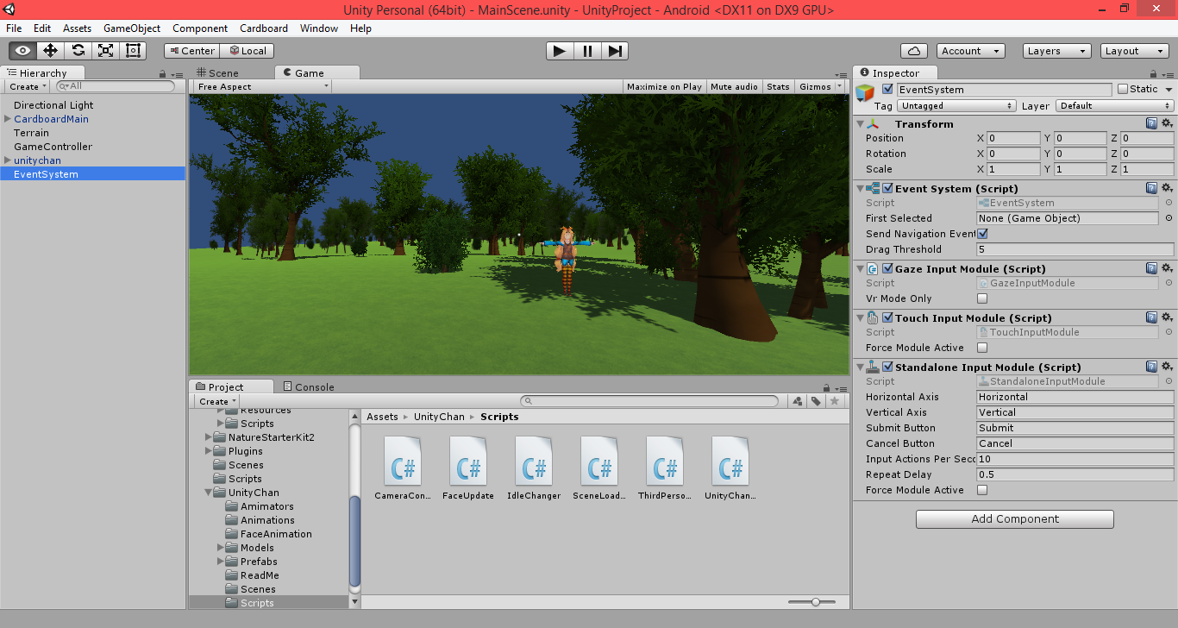The image size is (1178, 628).
Task: Click the SceneLoad... C# script icon
Action: pyautogui.click(x=599, y=461)
